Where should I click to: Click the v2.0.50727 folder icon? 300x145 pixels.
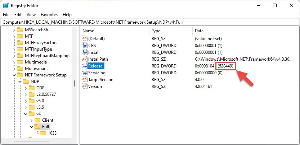point(32,94)
